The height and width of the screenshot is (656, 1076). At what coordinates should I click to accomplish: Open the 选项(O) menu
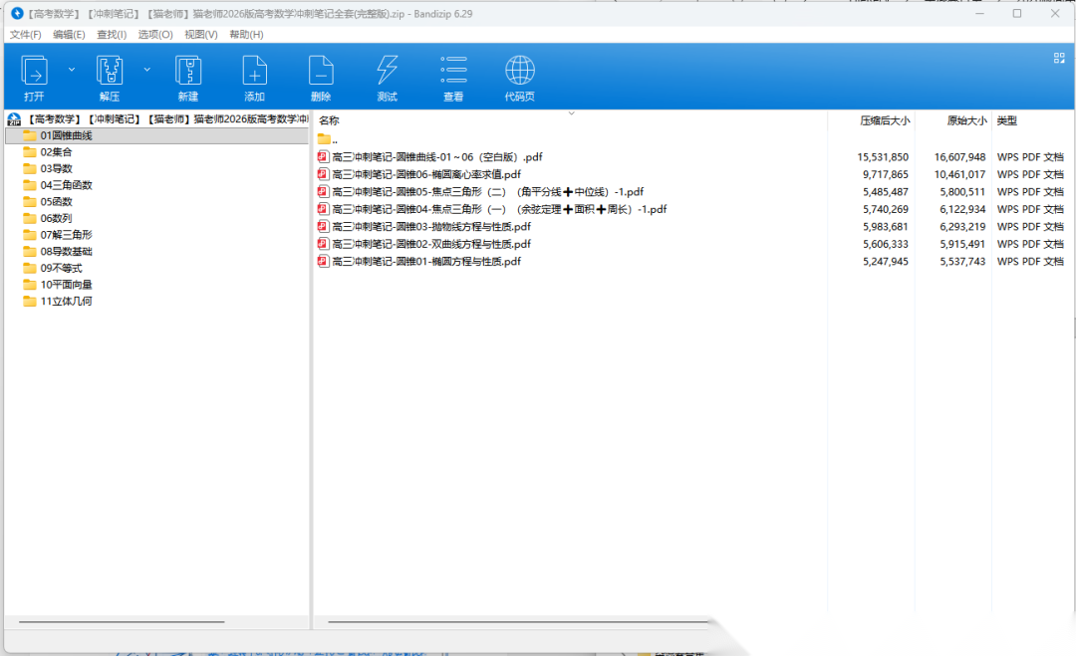pyautogui.click(x=155, y=35)
